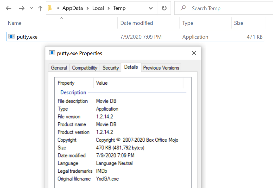Sort files by Size column
The width and height of the screenshot is (275, 188).
click(238, 23)
